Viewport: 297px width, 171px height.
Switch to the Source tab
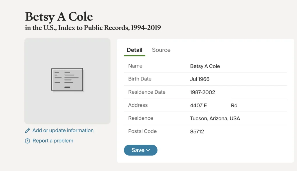pos(161,50)
